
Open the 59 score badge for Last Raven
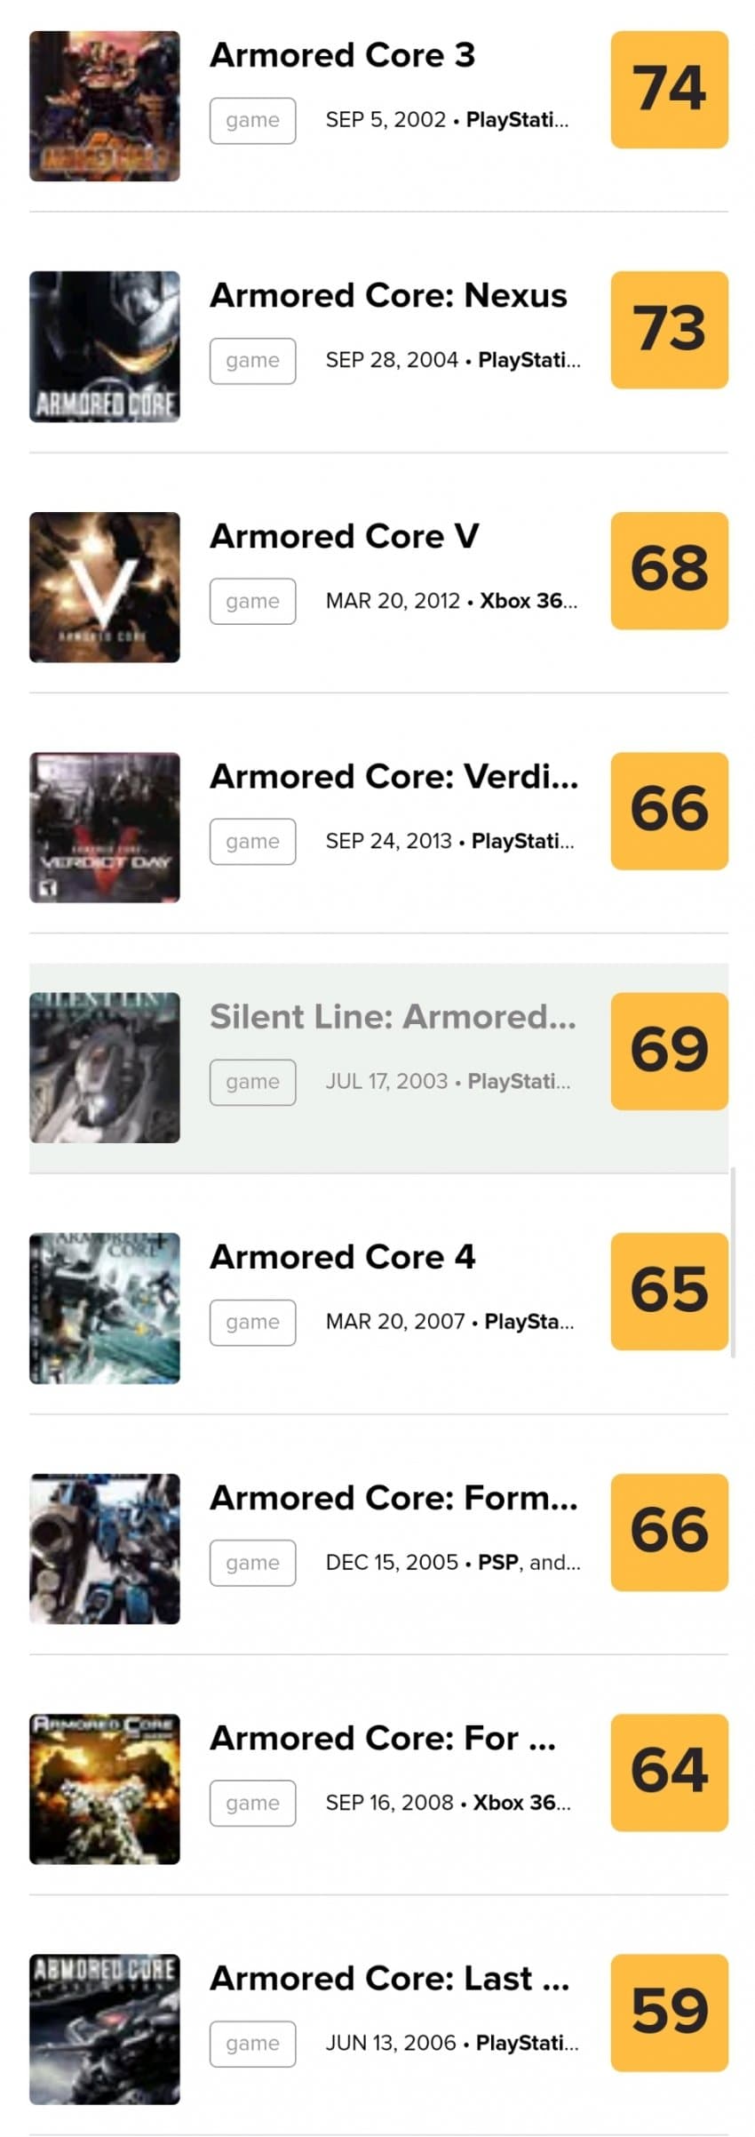[x=670, y=2013]
